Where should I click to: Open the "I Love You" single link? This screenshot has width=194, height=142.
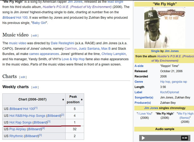coord(145,114)
